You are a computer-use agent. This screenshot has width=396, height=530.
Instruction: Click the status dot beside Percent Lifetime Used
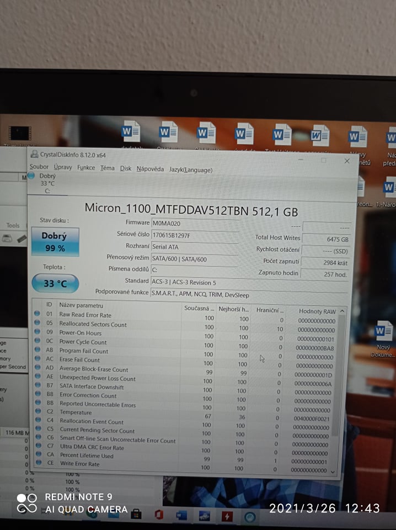pyautogui.click(x=38, y=455)
